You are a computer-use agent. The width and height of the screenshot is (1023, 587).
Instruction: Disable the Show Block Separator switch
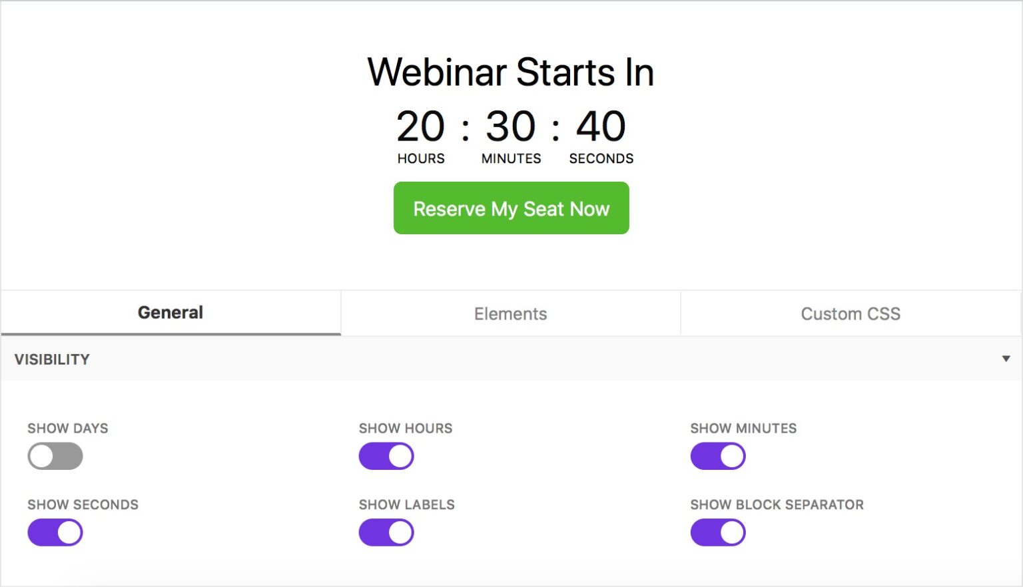click(718, 532)
